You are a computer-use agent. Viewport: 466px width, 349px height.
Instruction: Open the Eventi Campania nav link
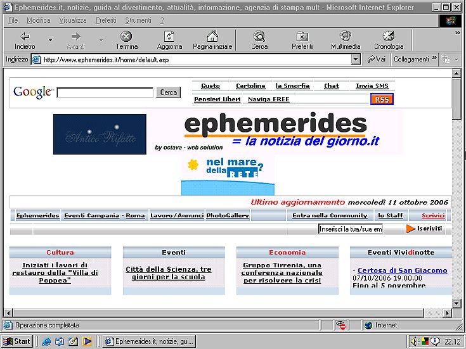[x=91, y=215]
